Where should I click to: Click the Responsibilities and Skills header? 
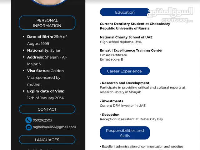pos(125,133)
